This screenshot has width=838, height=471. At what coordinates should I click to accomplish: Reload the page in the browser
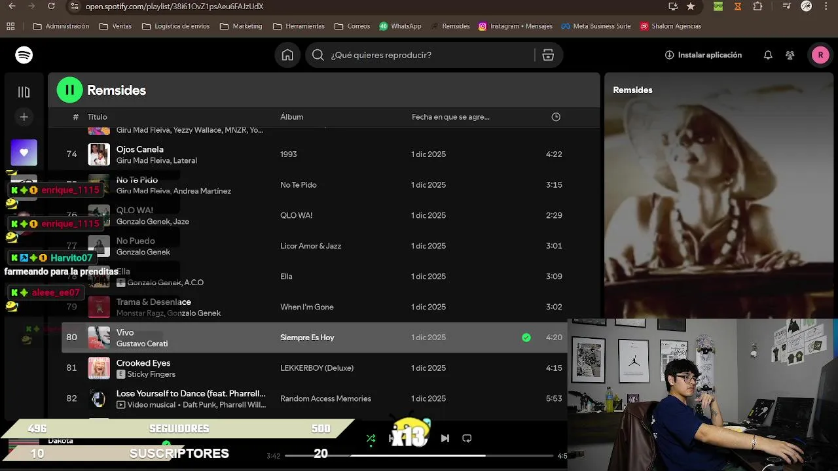pos(51,7)
